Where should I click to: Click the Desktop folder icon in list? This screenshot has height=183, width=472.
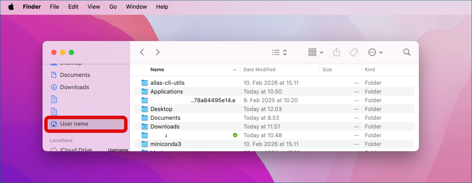[x=145, y=109]
